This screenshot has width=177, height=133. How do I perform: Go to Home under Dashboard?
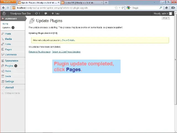pos(5,24)
